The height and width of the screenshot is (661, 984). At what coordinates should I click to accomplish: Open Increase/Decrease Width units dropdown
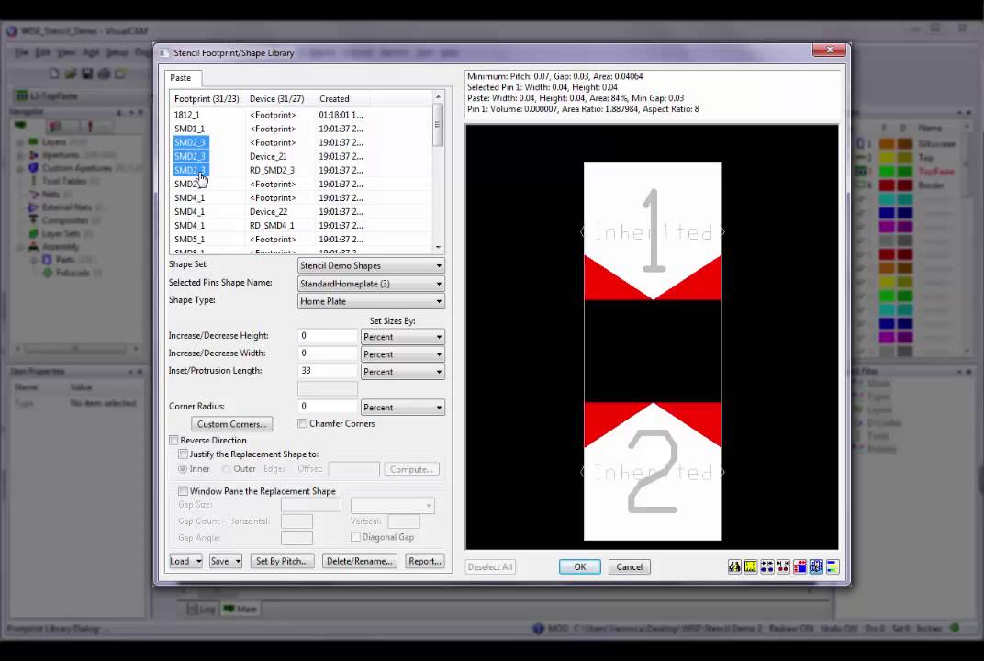[x=403, y=354]
